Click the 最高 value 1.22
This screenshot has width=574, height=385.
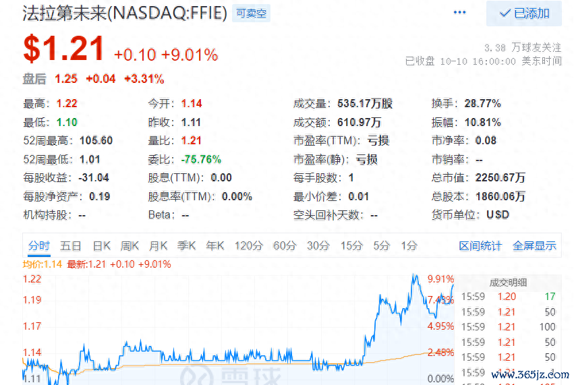point(67,104)
